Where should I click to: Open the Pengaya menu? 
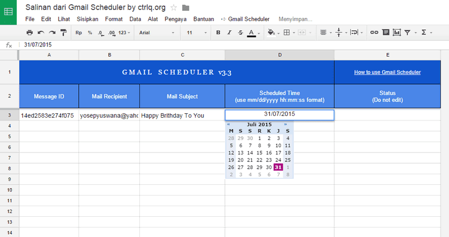pyautogui.click(x=175, y=19)
